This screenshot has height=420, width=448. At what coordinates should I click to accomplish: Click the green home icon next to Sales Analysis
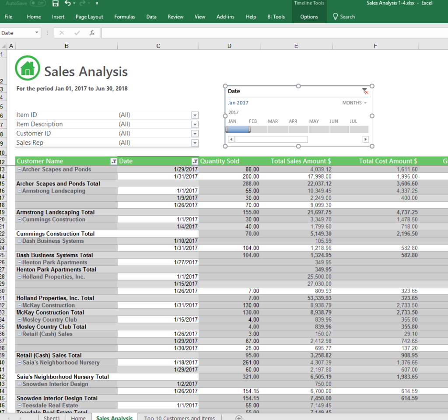tap(26, 68)
